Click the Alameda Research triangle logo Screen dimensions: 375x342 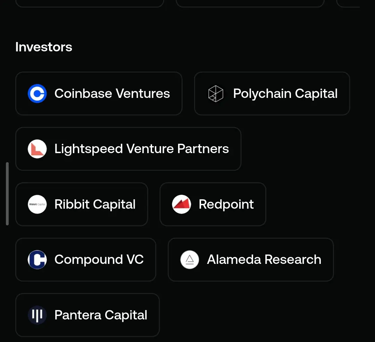pos(190,259)
